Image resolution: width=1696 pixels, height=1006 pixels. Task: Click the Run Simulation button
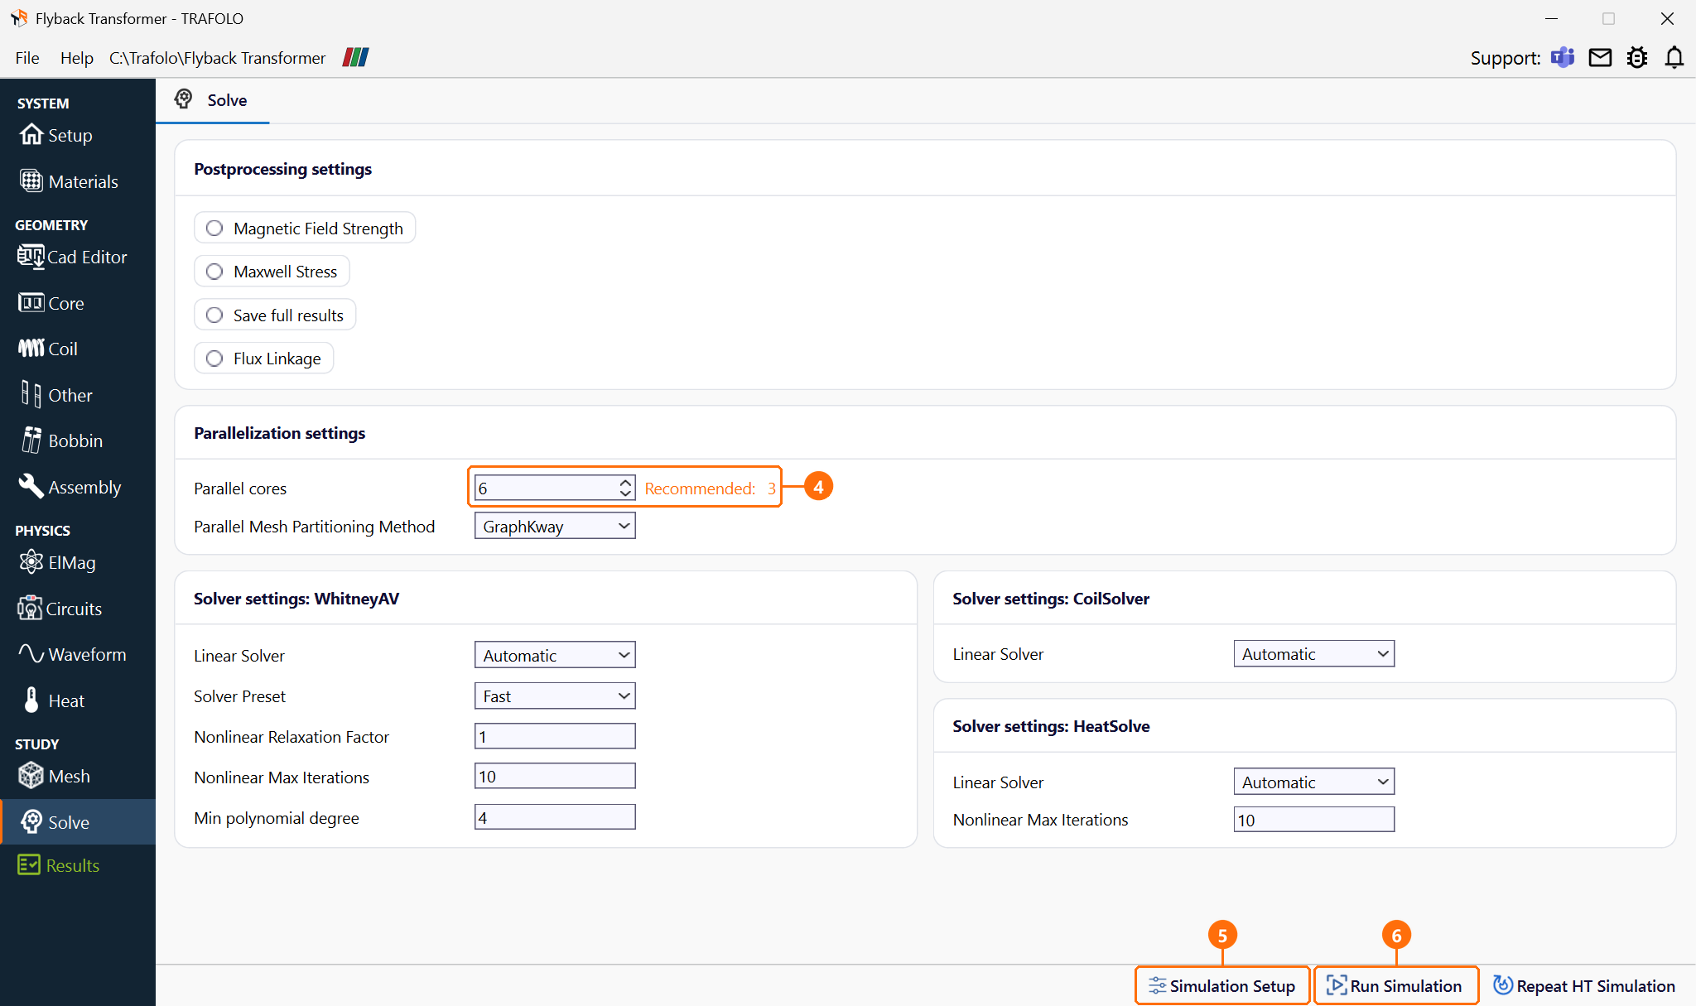[x=1396, y=985]
